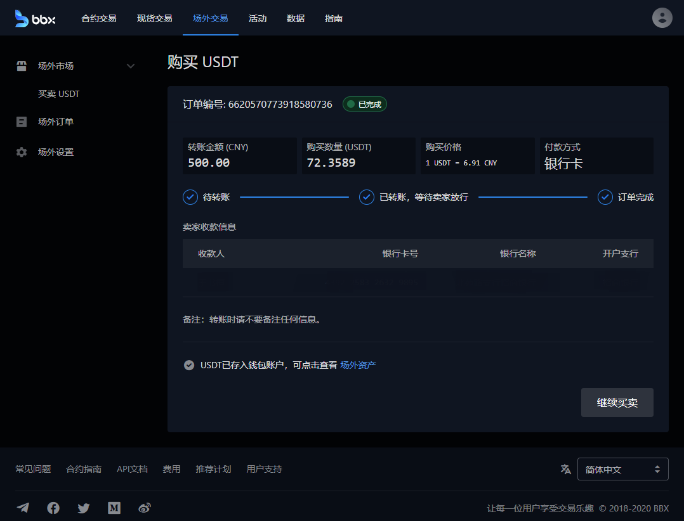Screen dimensions: 684x521
Task: Open the 场外资产 link
Action: [x=358, y=365]
